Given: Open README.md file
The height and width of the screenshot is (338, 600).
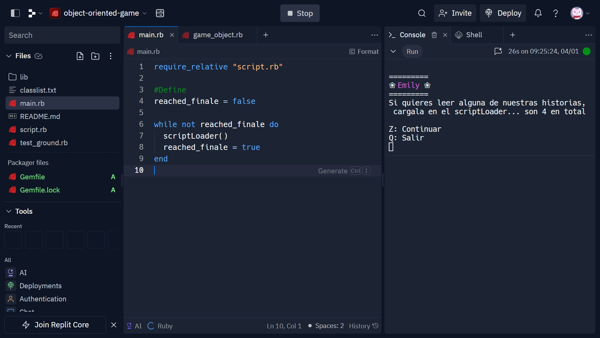Looking at the screenshot, I should [x=62, y=116].
